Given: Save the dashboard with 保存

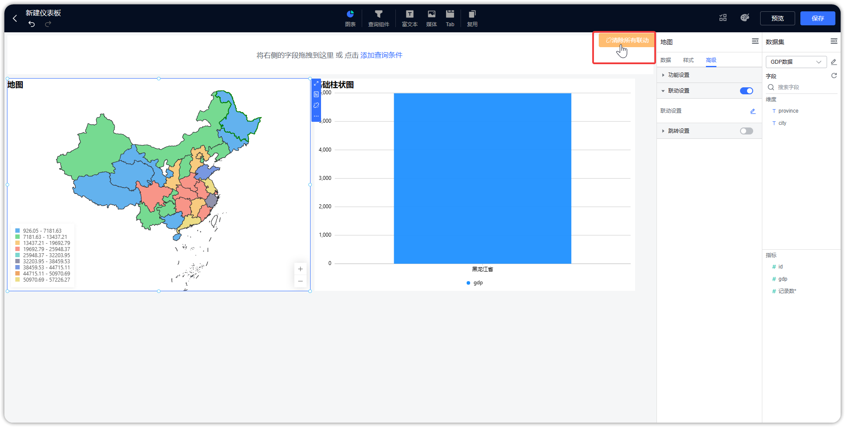Looking at the screenshot, I should (818, 18).
